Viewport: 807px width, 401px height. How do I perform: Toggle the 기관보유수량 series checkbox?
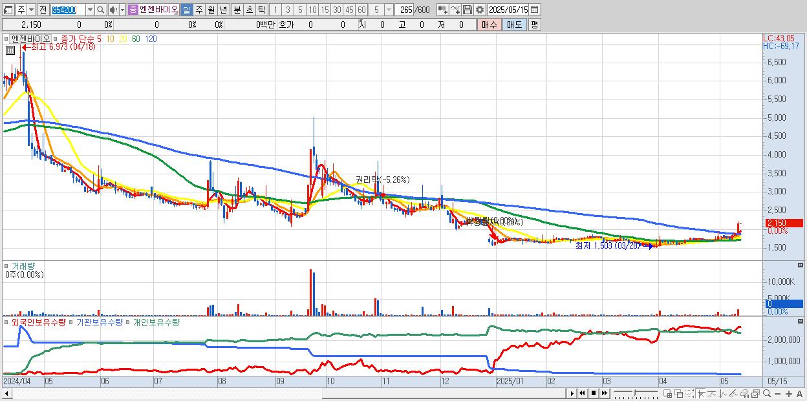72,322
